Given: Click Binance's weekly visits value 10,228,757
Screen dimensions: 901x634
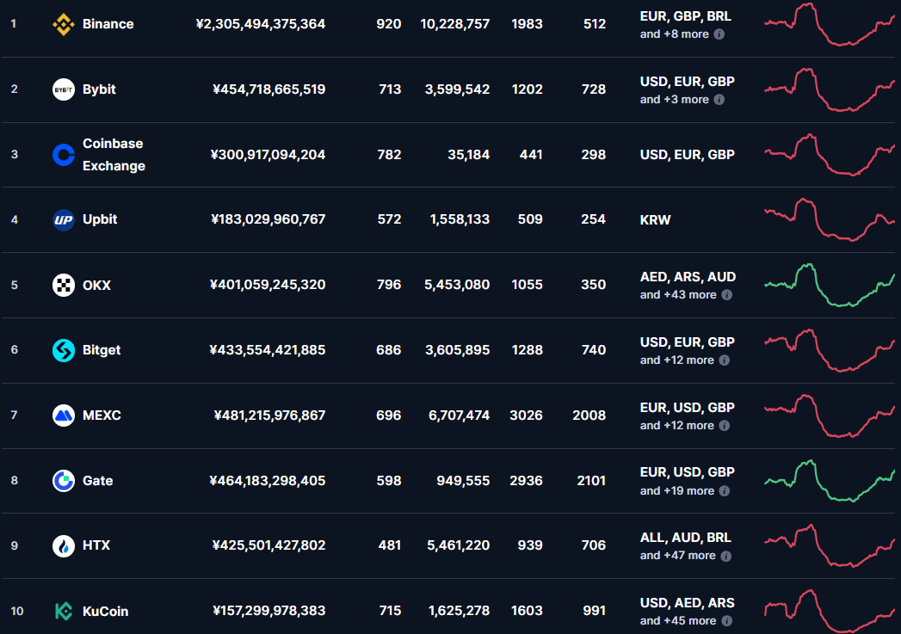Looking at the screenshot, I should pos(455,24).
